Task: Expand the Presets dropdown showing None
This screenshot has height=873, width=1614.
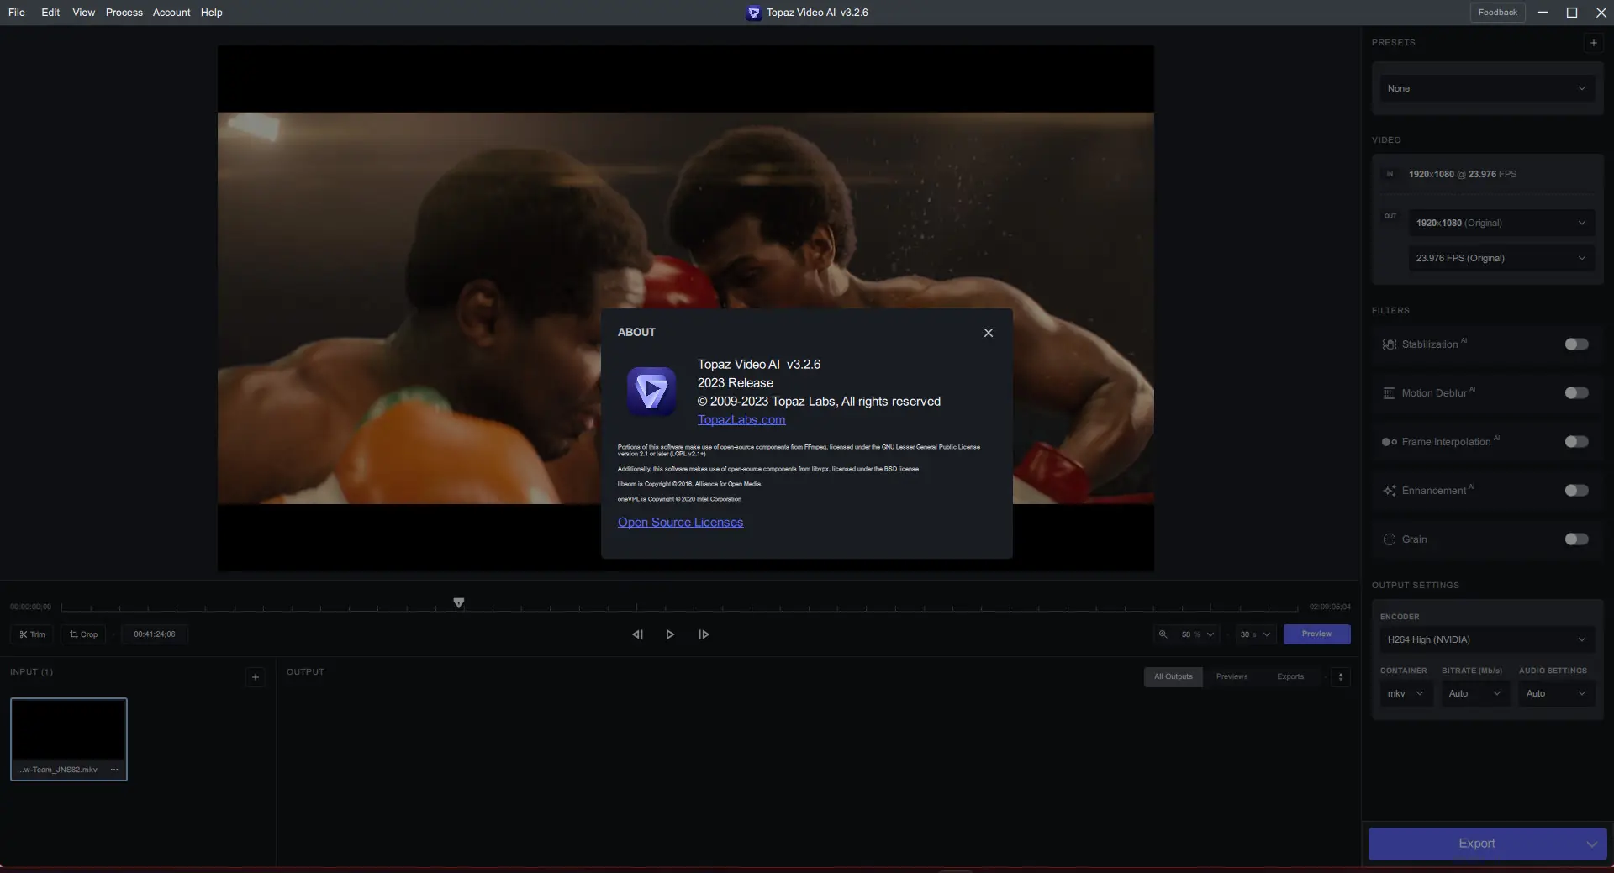Action: pyautogui.click(x=1486, y=88)
